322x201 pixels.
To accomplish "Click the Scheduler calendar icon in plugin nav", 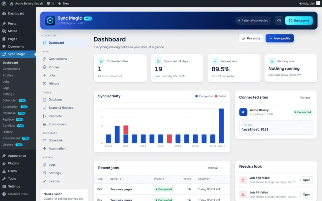I will pyautogui.click(x=44, y=140).
